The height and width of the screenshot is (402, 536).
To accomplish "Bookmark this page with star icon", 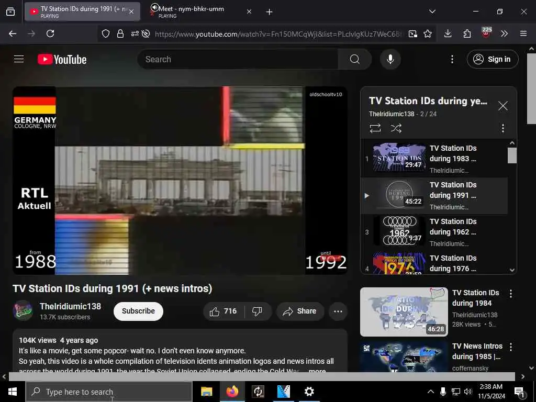I will click(427, 33).
